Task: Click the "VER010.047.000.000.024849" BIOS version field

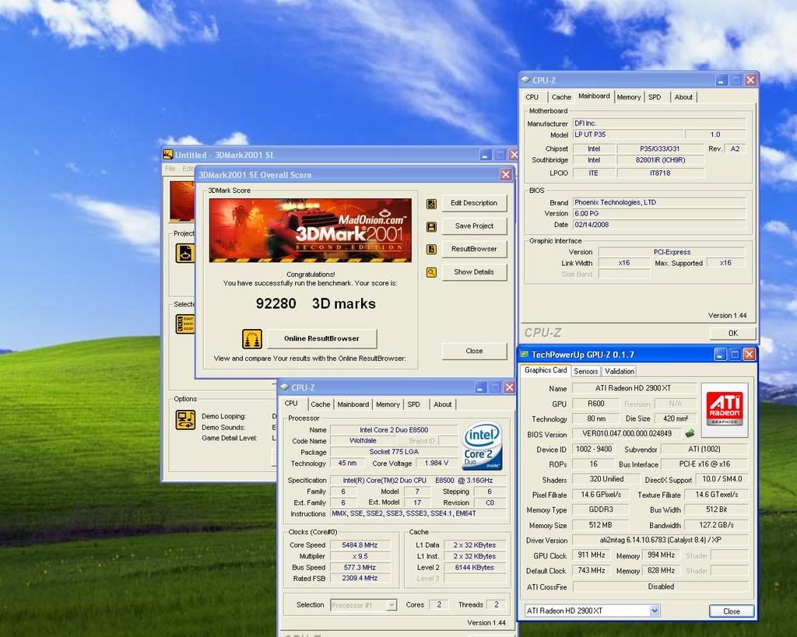Action: tap(627, 434)
